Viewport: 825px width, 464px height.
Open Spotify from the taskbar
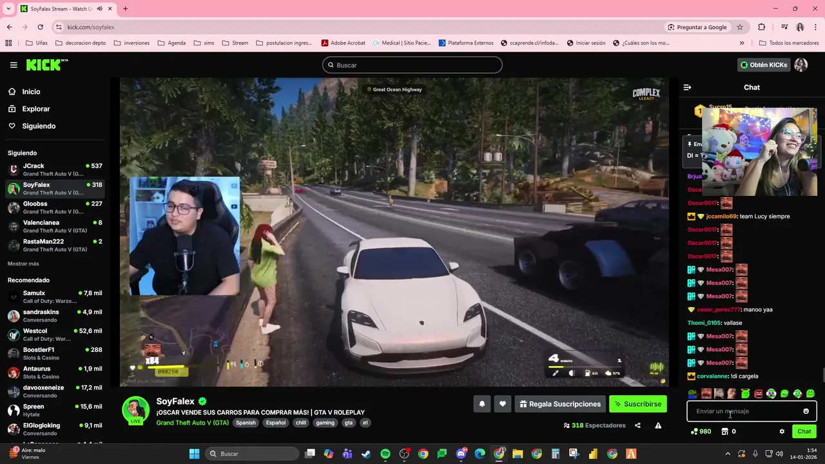click(x=385, y=454)
